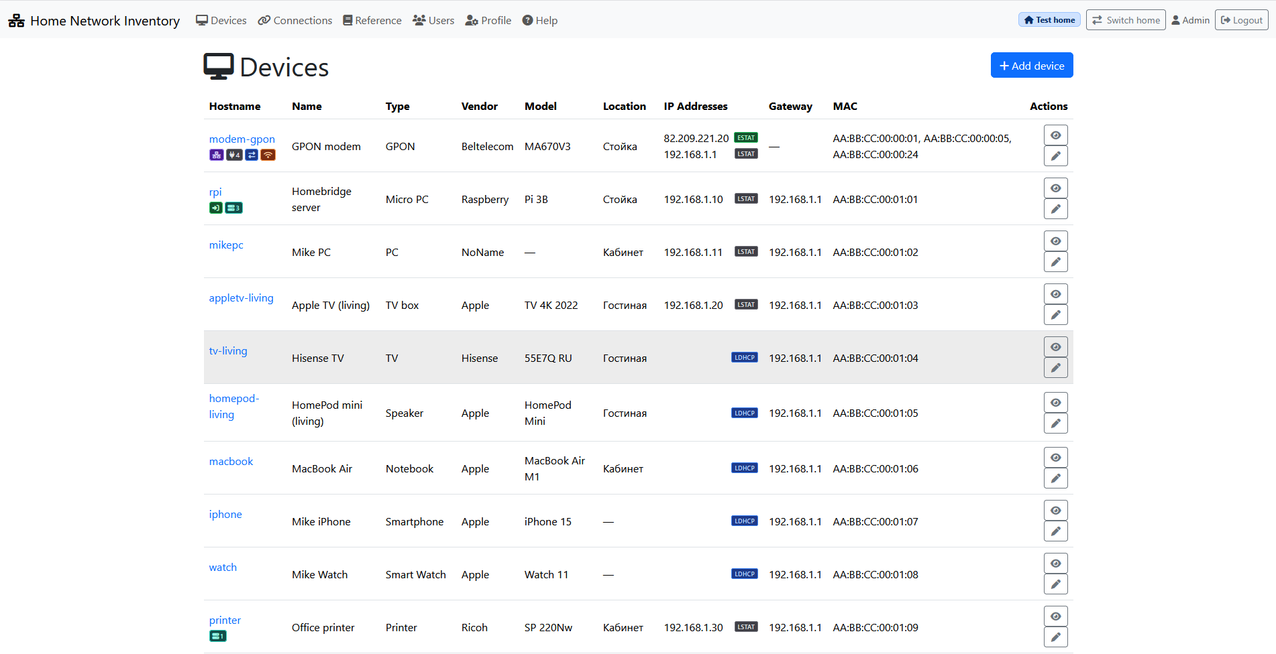Click the teal server badge under printer
Viewport: 1276px width, 654px height.
tap(218, 636)
